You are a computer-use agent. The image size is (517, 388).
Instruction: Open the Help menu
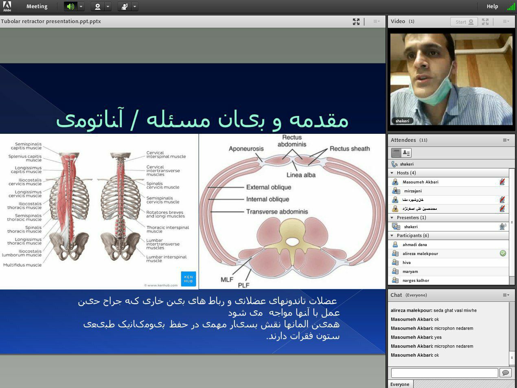[492, 7]
